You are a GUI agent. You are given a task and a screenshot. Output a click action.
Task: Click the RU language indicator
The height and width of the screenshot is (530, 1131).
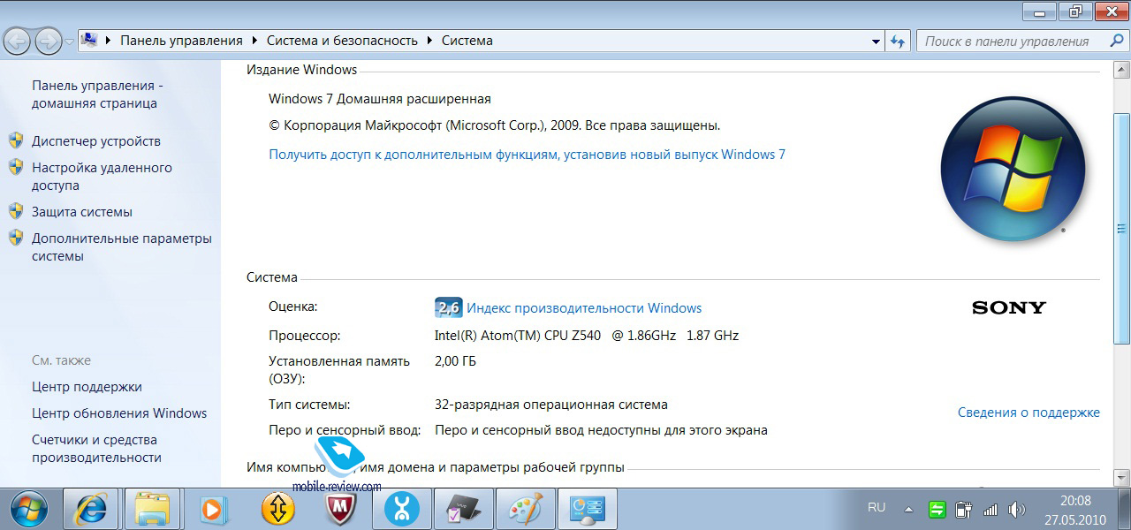coord(877,508)
